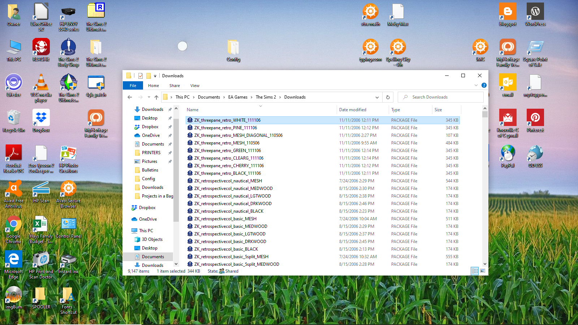Click the New folder icon on the Quick Access Toolbar
The width and height of the screenshot is (578, 325).
point(148,76)
